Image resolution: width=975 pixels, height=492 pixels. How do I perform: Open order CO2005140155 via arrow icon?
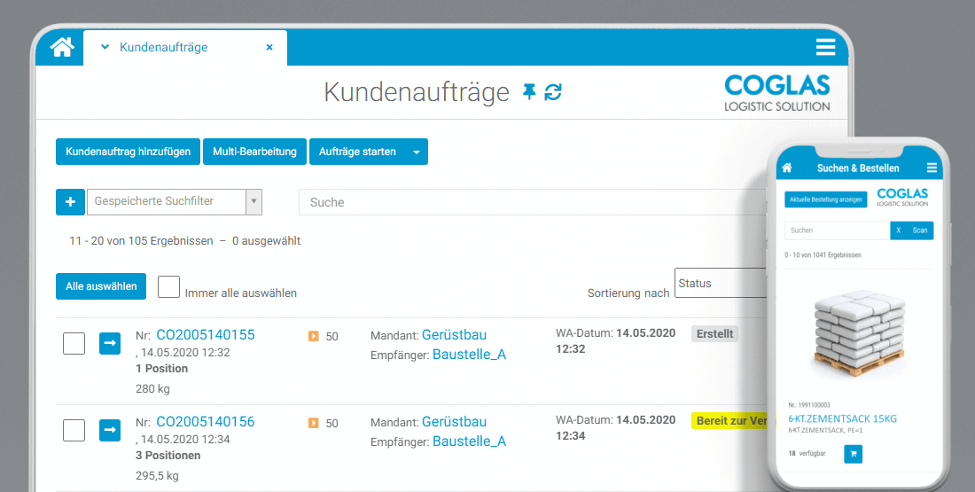pyautogui.click(x=110, y=343)
